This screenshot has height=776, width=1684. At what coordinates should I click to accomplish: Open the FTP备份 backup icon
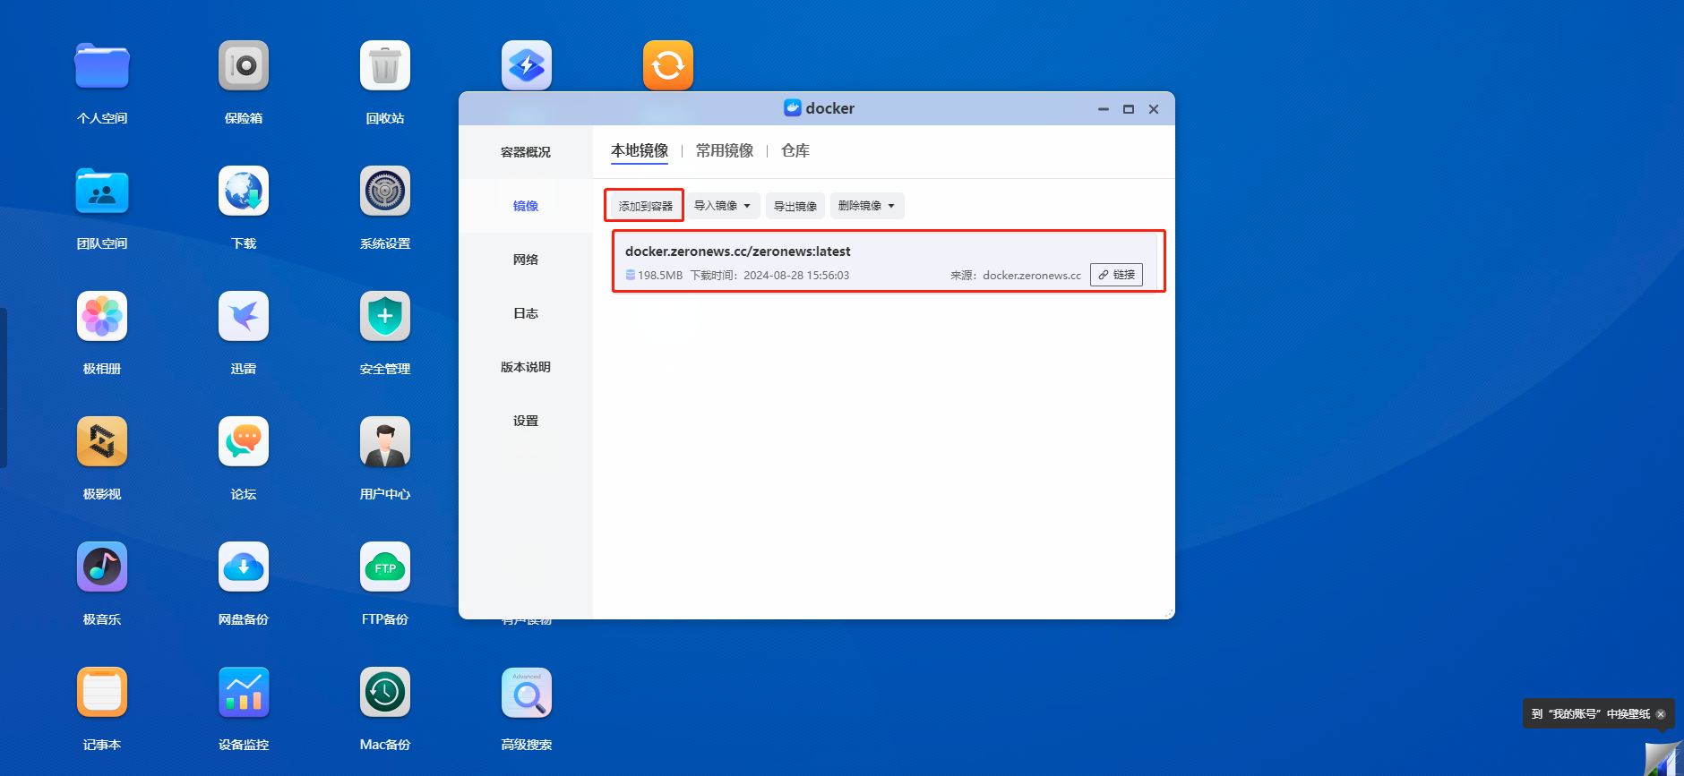[x=385, y=567]
